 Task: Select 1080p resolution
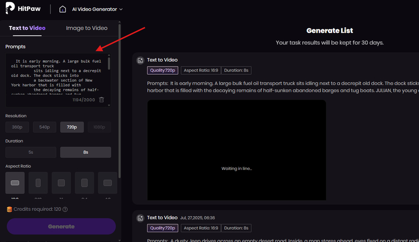click(99, 127)
